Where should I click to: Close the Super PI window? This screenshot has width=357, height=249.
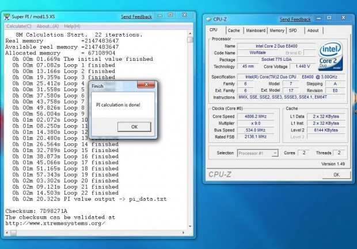point(185,17)
